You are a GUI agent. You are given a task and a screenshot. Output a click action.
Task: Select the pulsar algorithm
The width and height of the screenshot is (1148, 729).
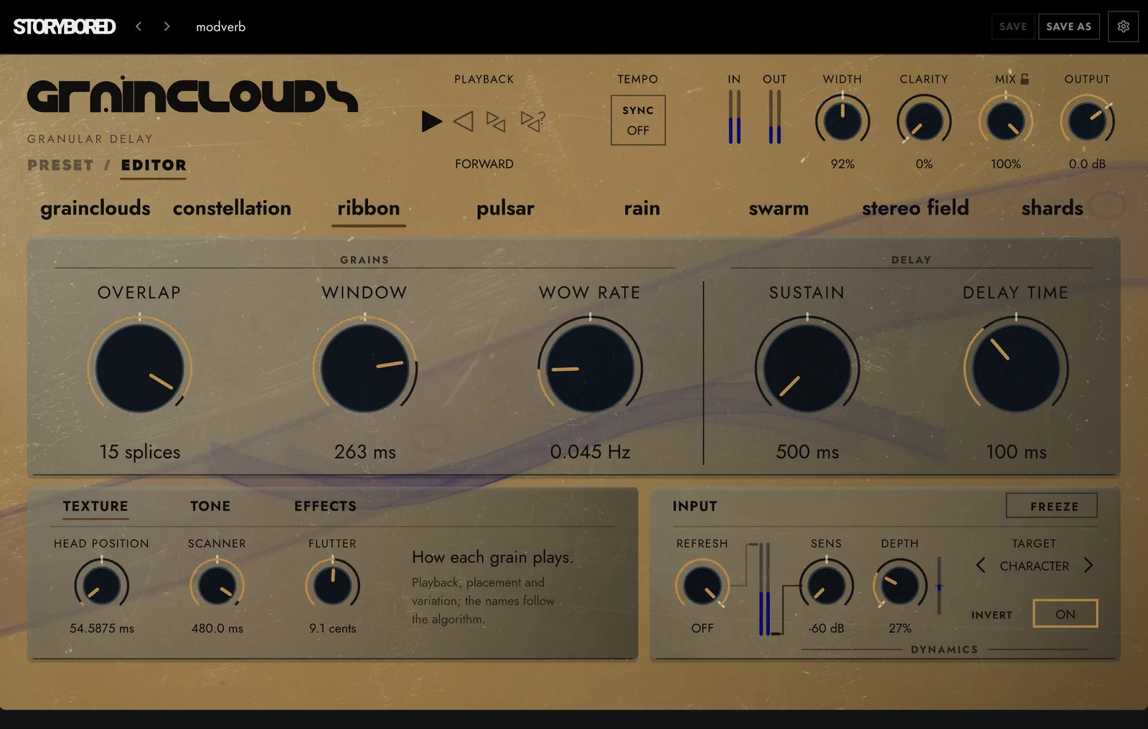505,208
